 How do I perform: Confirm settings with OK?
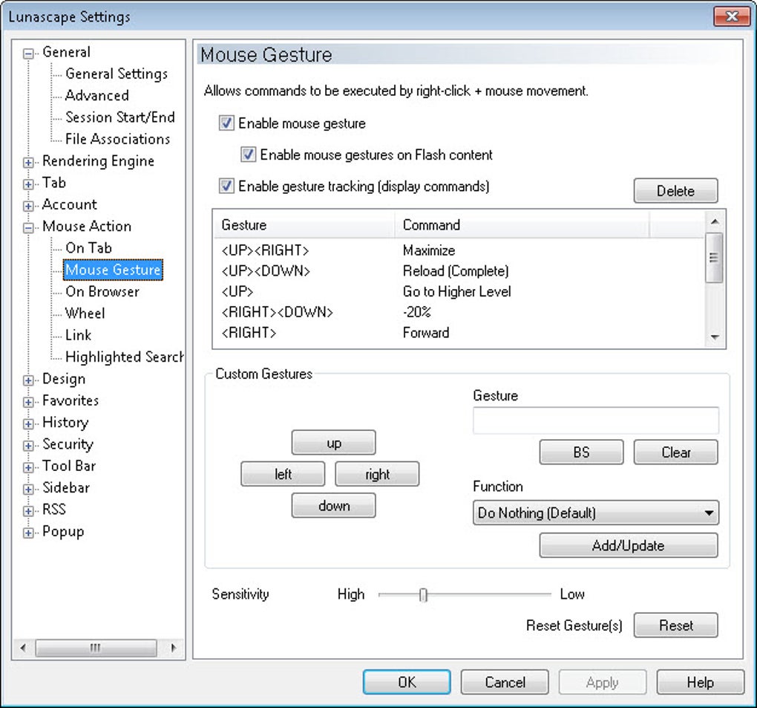point(407,682)
